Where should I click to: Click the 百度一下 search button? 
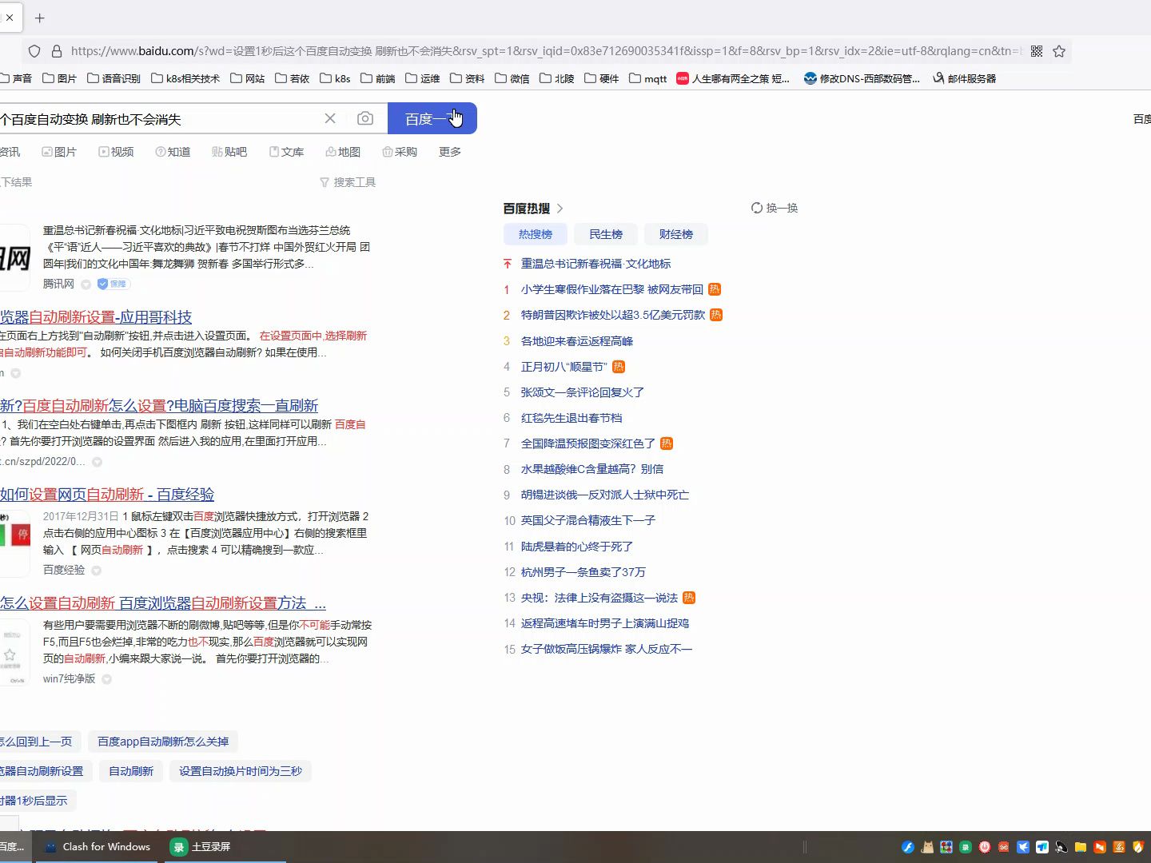pyautogui.click(x=432, y=118)
